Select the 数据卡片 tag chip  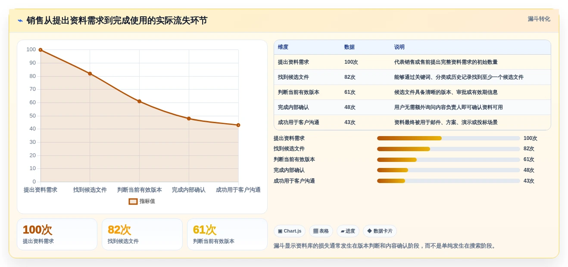[380, 231]
